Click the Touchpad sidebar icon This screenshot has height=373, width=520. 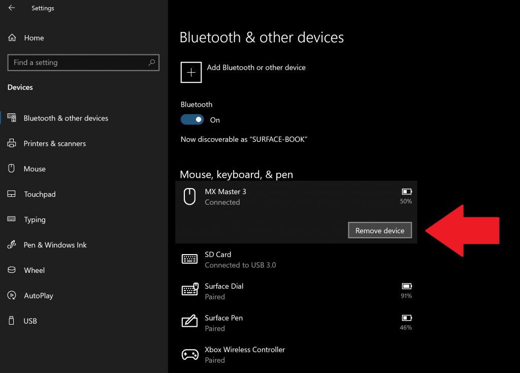tap(11, 194)
